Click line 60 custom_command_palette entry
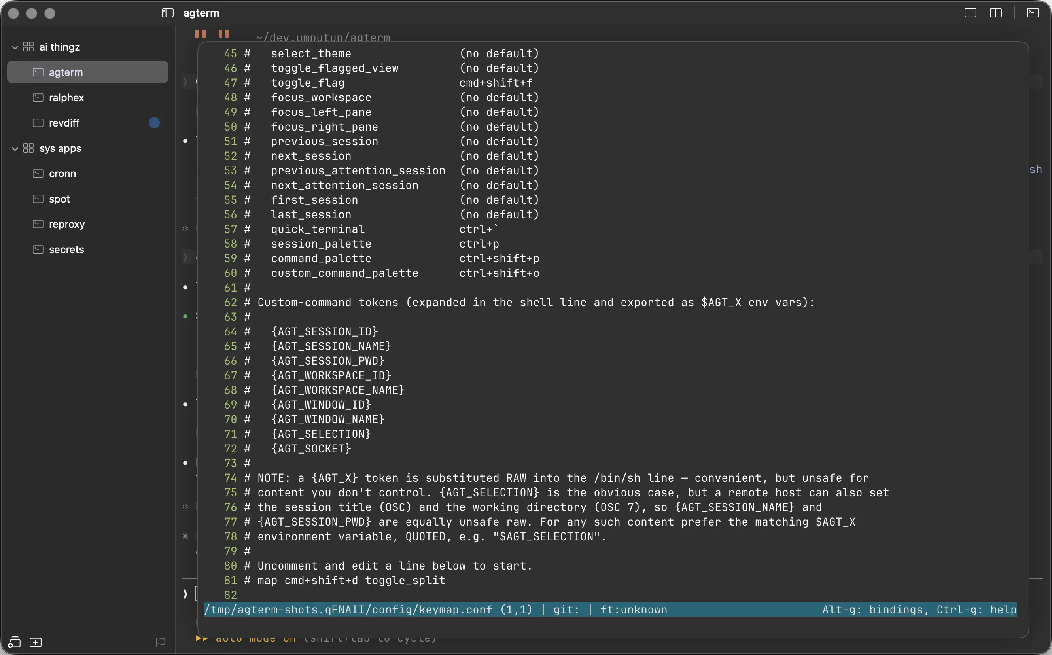This screenshot has height=655, width=1052. tap(345, 273)
